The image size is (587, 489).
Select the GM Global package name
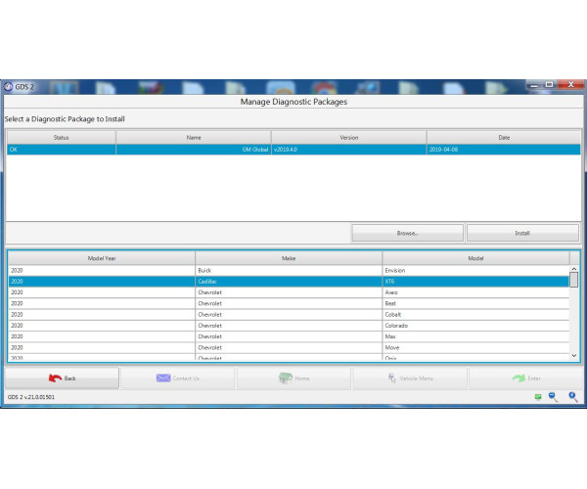coord(194,150)
